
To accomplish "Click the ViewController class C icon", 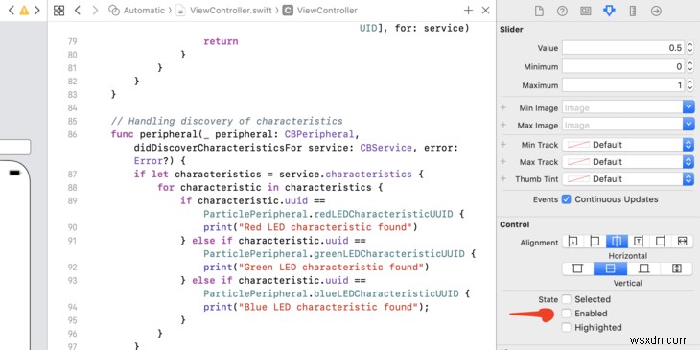I will pyautogui.click(x=288, y=11).
